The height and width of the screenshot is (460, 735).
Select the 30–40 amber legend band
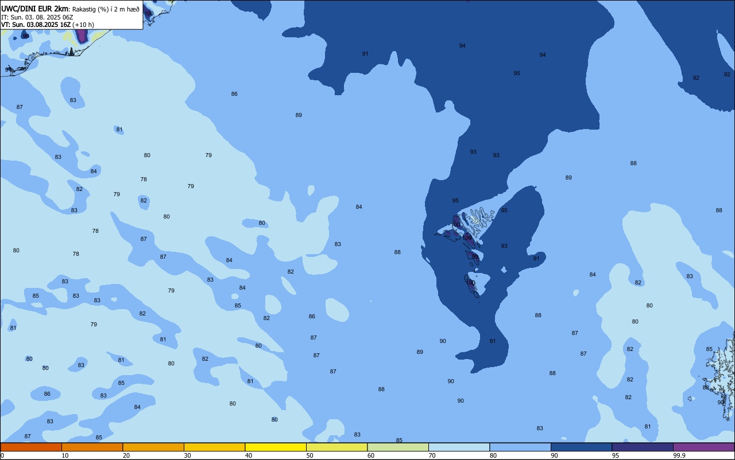(x=214, y=447)
